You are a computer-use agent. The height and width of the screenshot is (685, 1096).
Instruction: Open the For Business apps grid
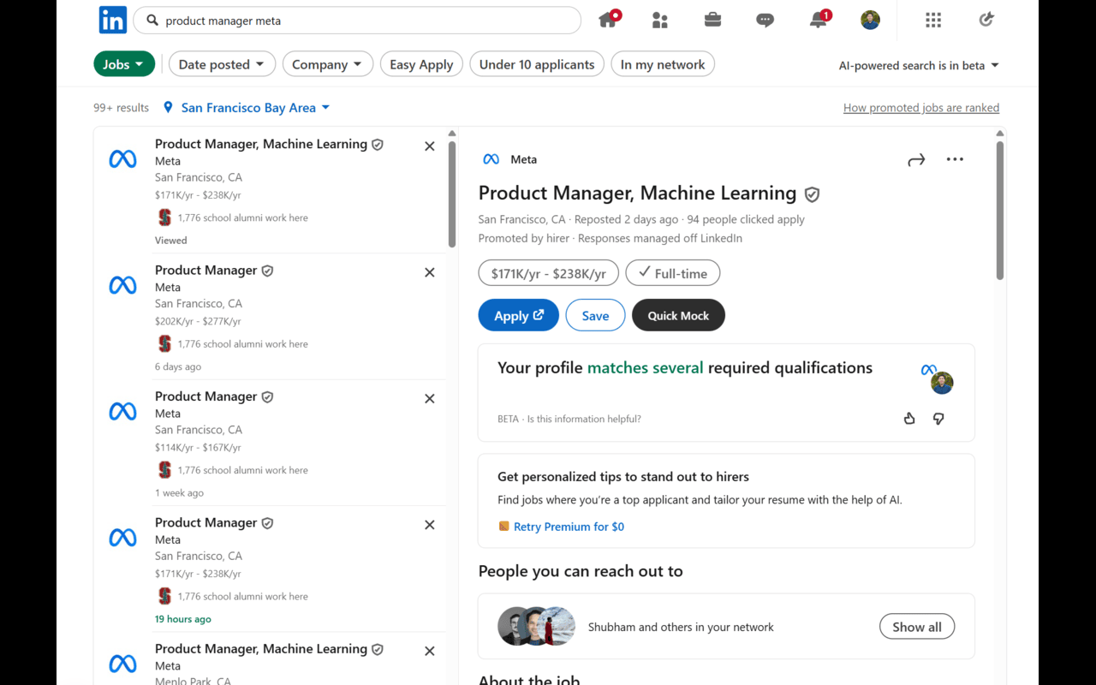(x=933, y=20)
